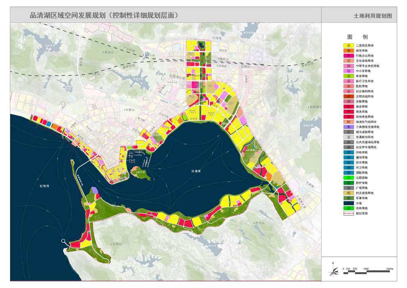Click the 村庄建设用地 legend swatch
The width and height of the screenshot is (407, 288).
click(x=349, y=193)
